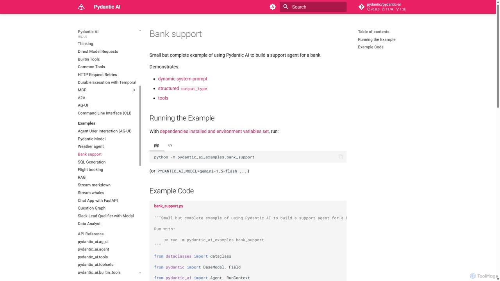The height and width of the screenshot is (281, 500).
Task: Click the sidebar scrollbar thumb
Action: (140, 126)
